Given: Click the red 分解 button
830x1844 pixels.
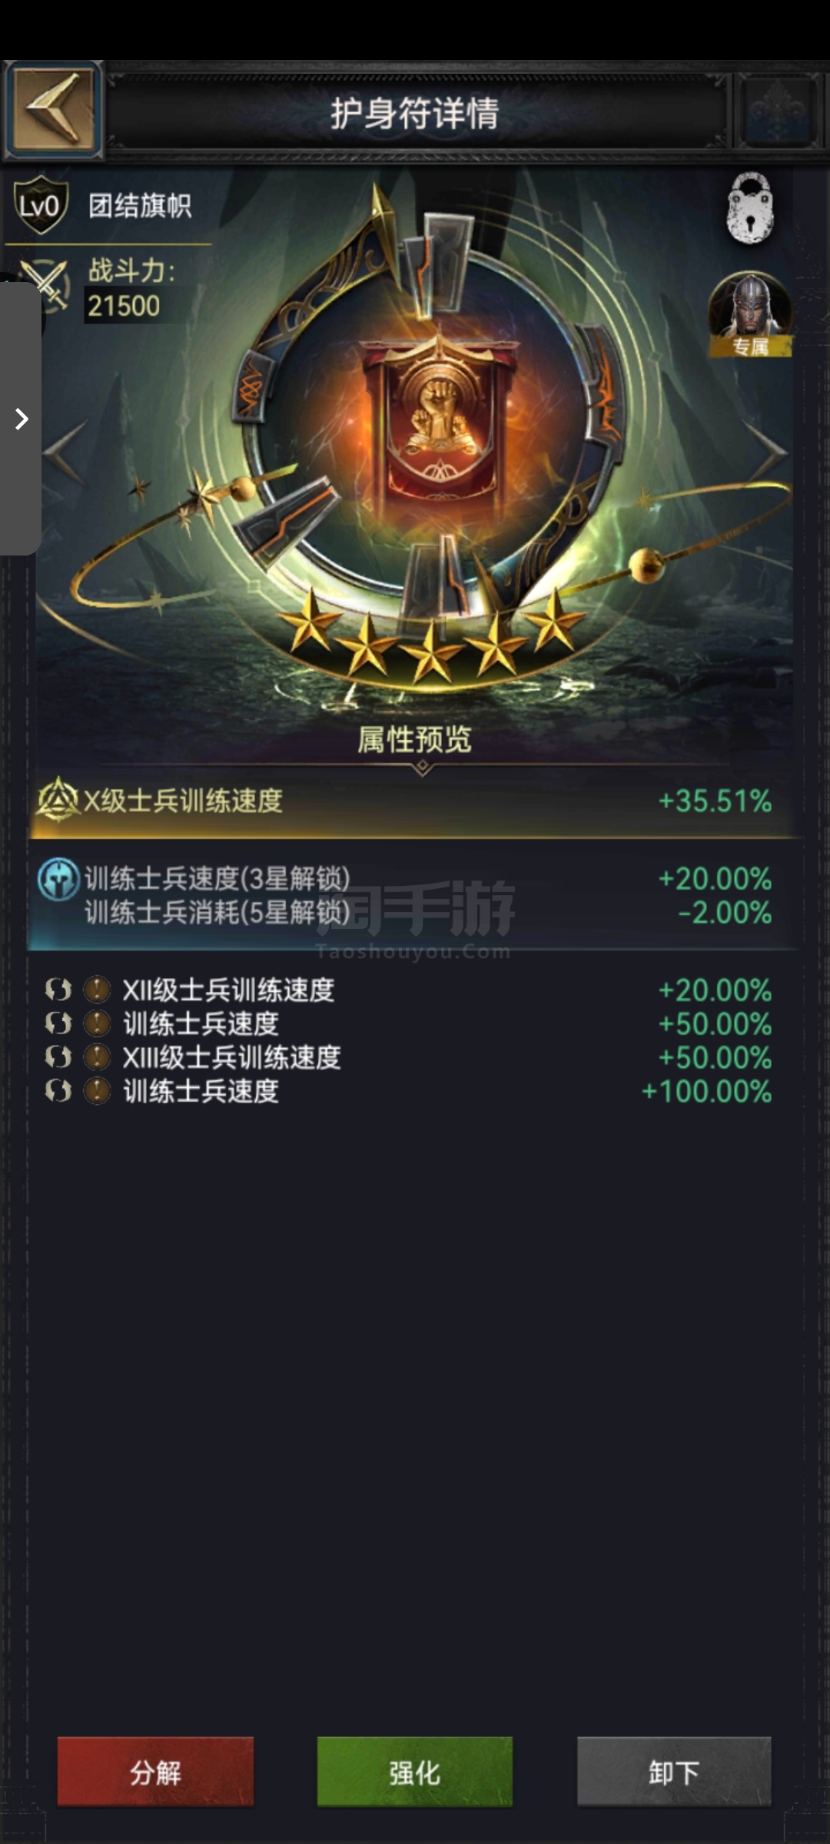Looking at the screenshot, I should (x=155, y=1772).
